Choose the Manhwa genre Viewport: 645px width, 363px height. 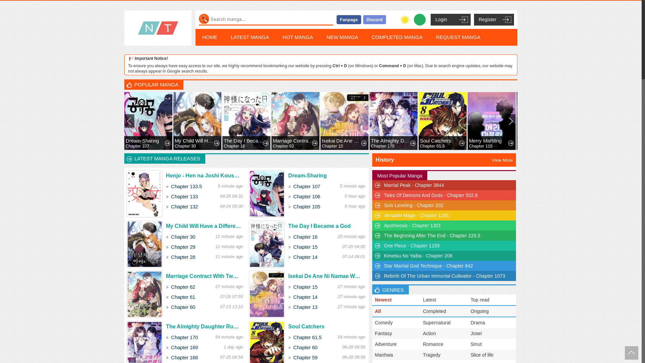(384, 355)
